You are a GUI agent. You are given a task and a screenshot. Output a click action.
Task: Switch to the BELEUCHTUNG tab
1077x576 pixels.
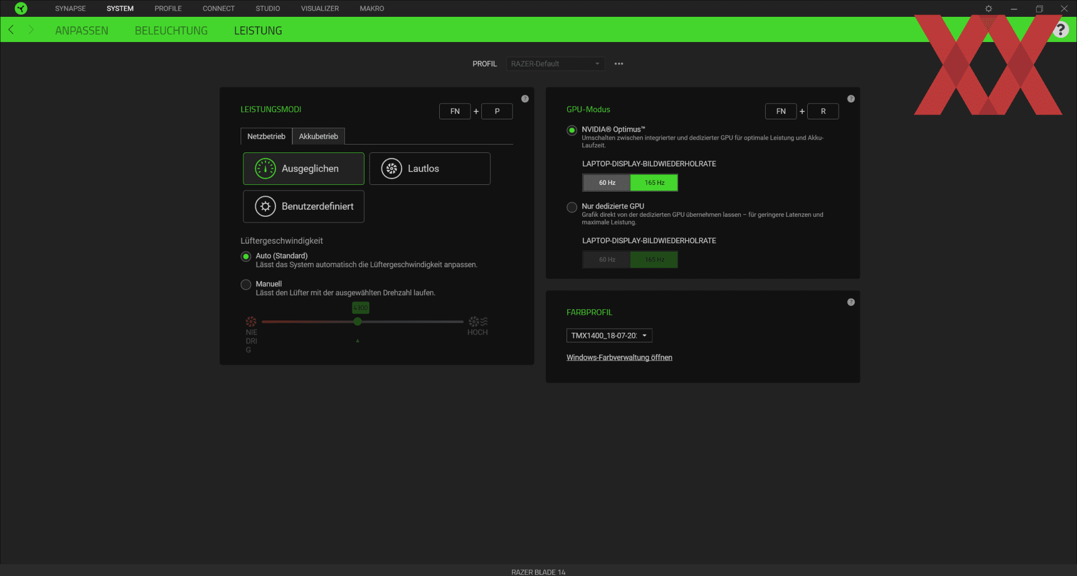[x=171, y=31]
